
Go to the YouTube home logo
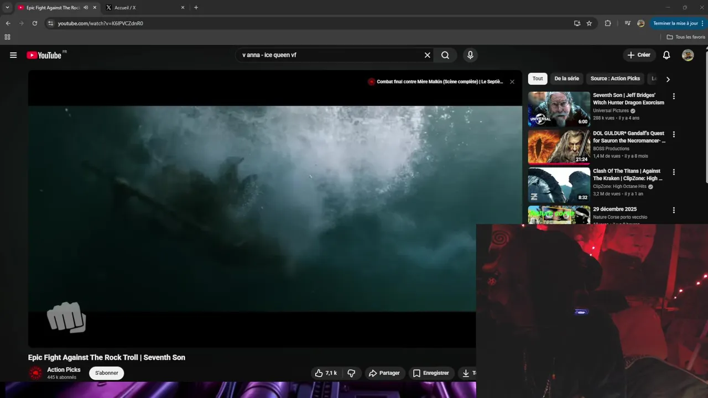44,55
